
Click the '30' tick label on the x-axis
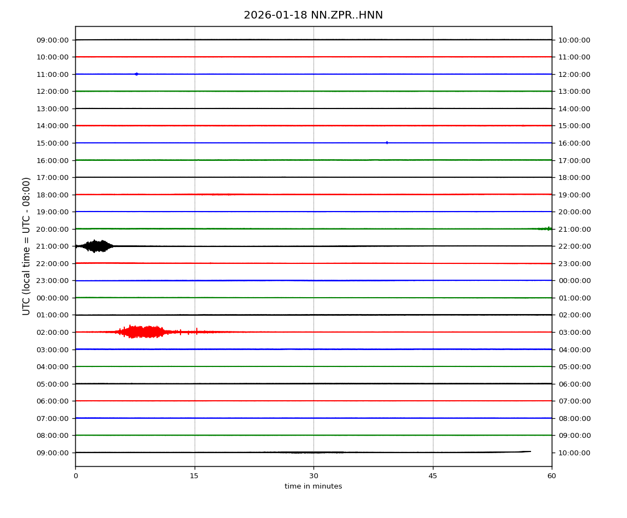point(314,476)
